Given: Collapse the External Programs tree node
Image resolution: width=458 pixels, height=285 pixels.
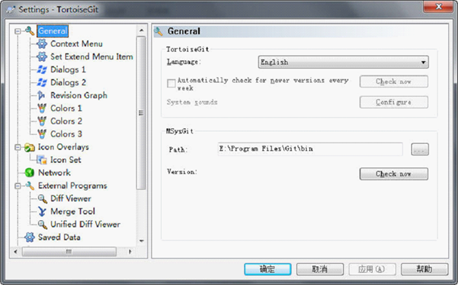Looking at the screenshot, I should [18, 185].
